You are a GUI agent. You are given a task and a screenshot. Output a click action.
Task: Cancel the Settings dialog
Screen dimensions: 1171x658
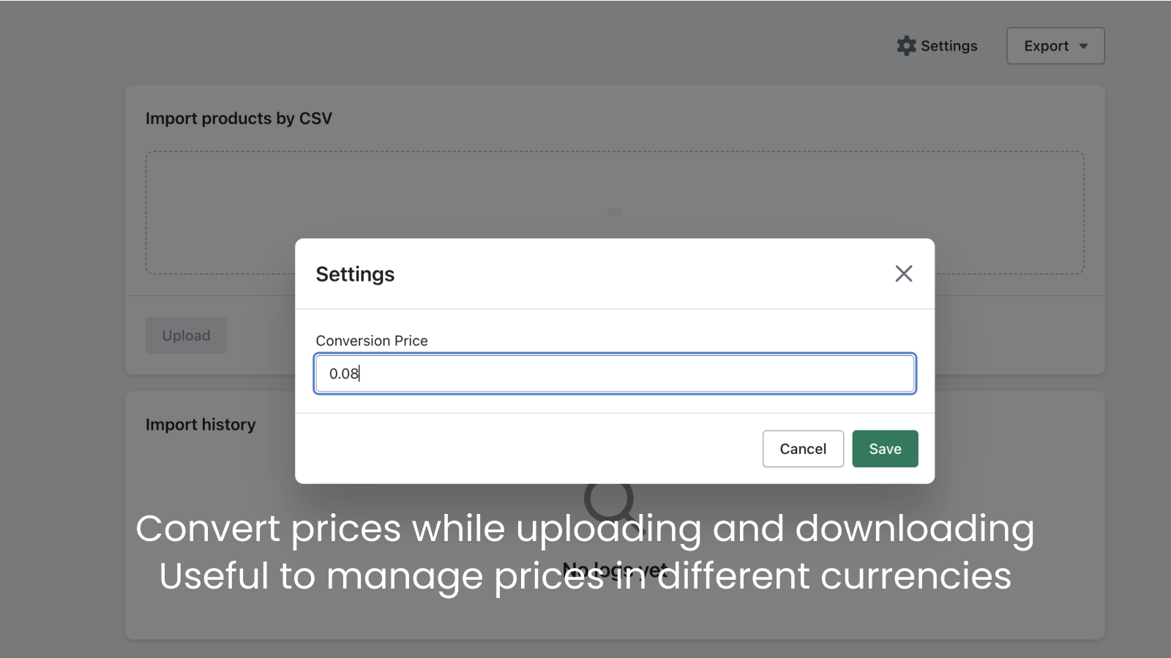[x=803, y=448]
